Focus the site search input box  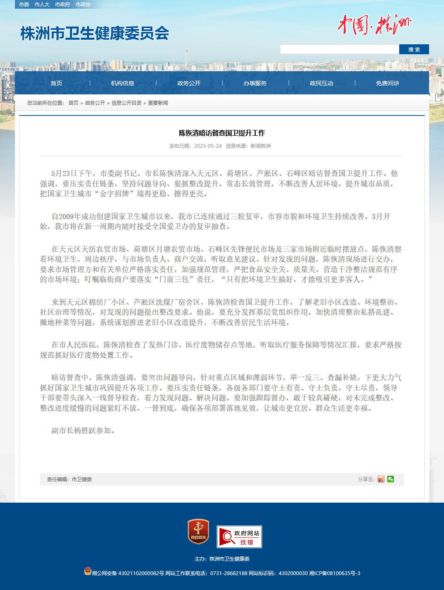point(340,49)
